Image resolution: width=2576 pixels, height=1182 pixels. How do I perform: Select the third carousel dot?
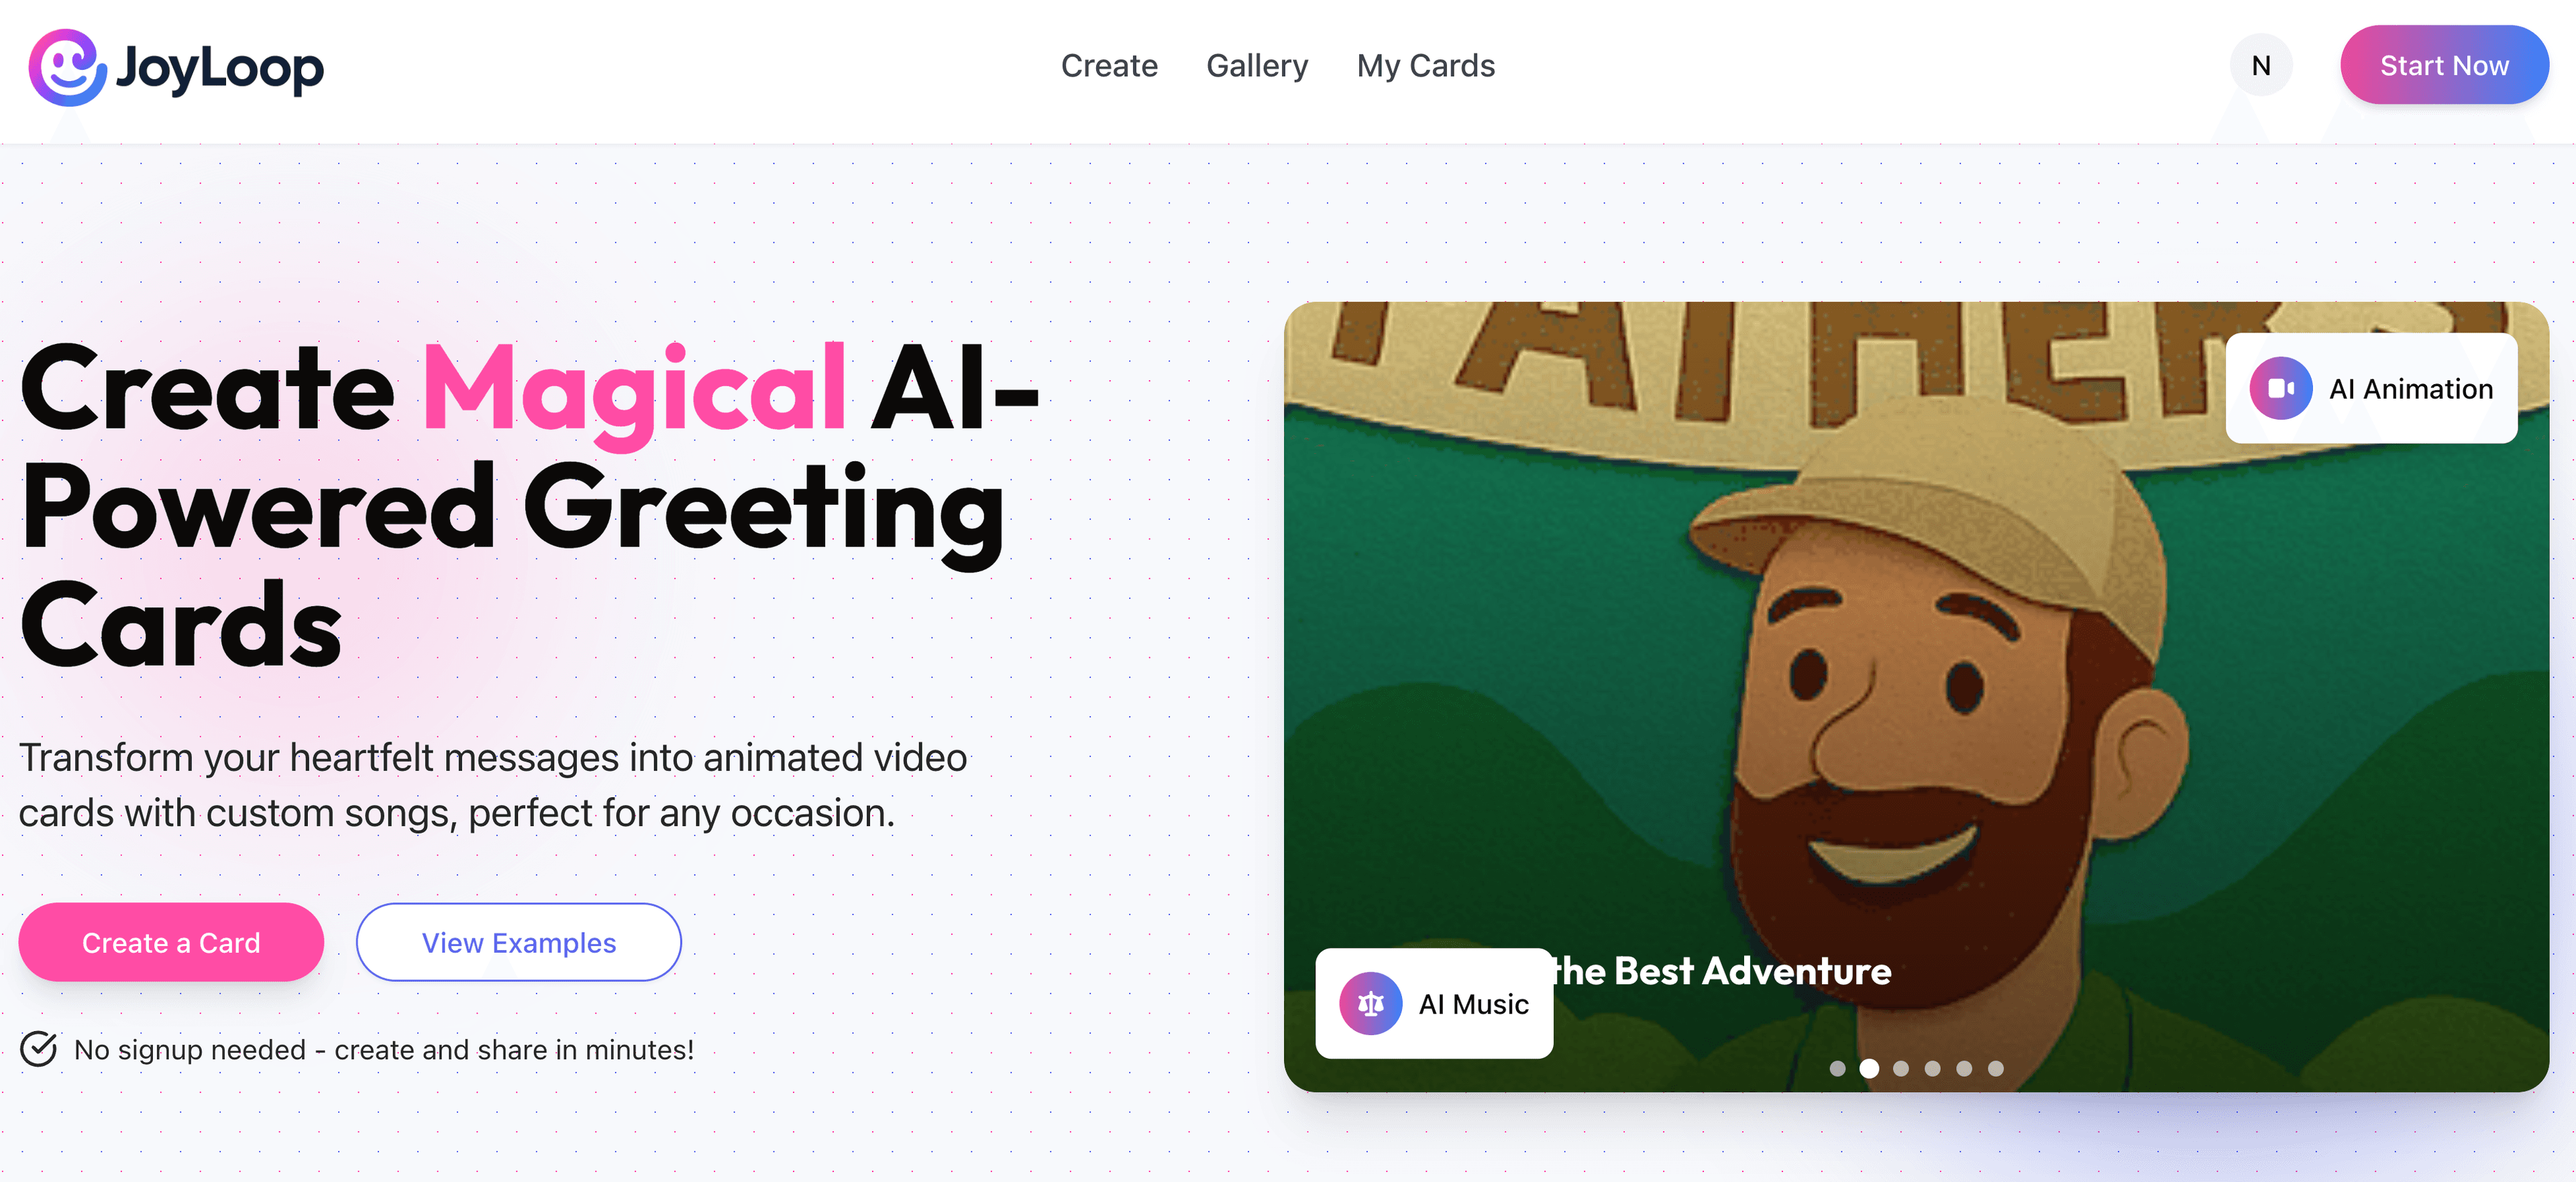click(1901, 1068)
